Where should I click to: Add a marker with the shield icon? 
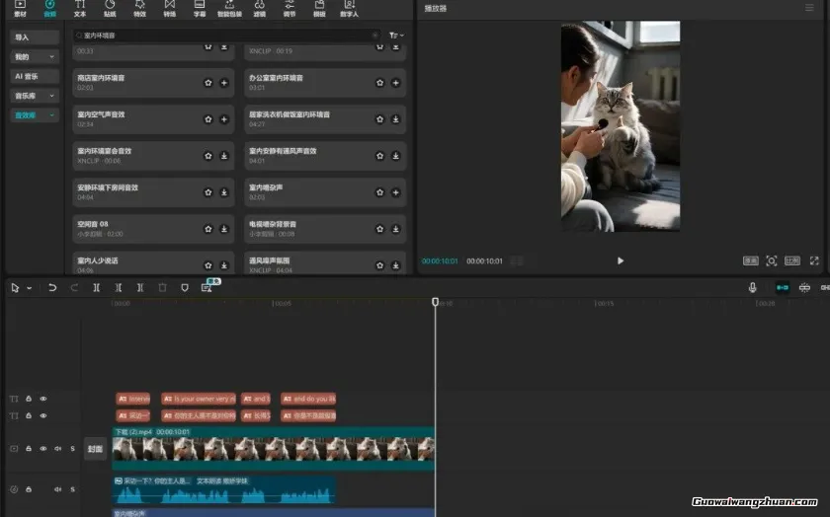(185, 287)
